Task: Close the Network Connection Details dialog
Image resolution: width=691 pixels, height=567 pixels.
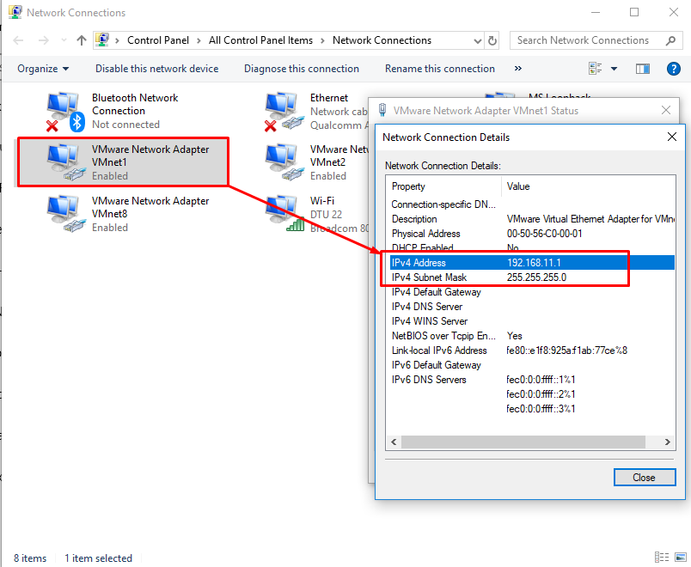Action: pyautogui.click(x=671, y=137)
